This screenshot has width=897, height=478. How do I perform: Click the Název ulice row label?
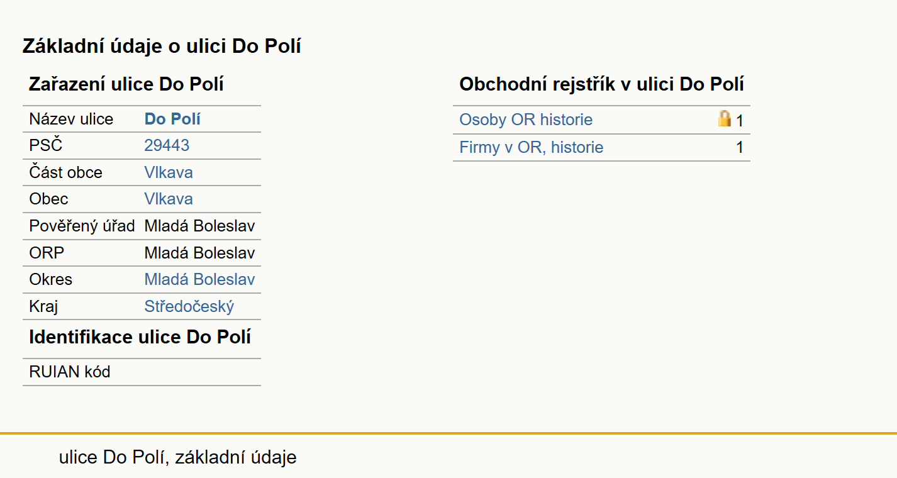[71, 119]
